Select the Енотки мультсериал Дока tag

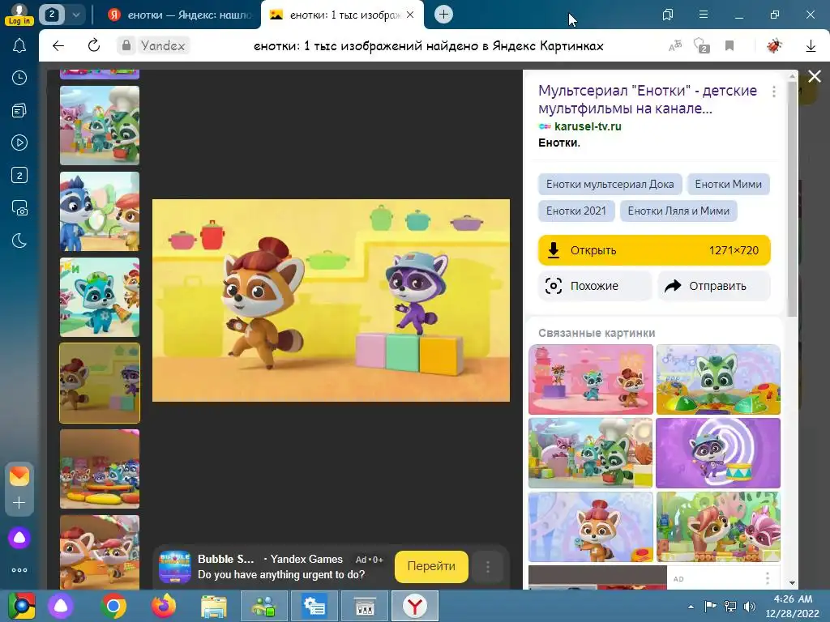pyautogui.click(x=610, y=184)
